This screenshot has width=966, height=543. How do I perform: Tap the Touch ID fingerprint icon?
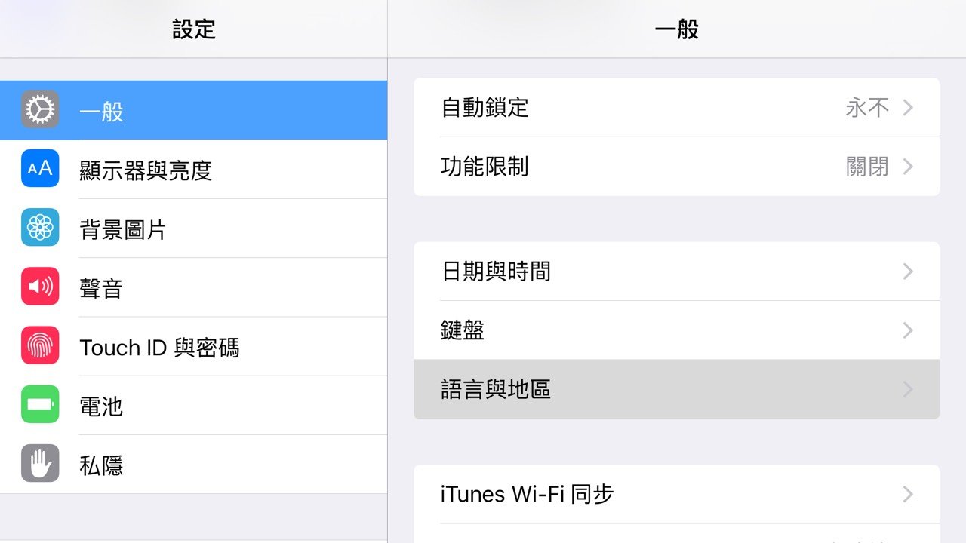point(40,346)
